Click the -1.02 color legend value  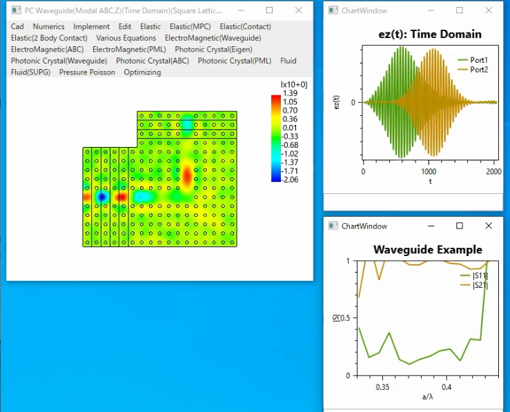(x=289, y=154)
